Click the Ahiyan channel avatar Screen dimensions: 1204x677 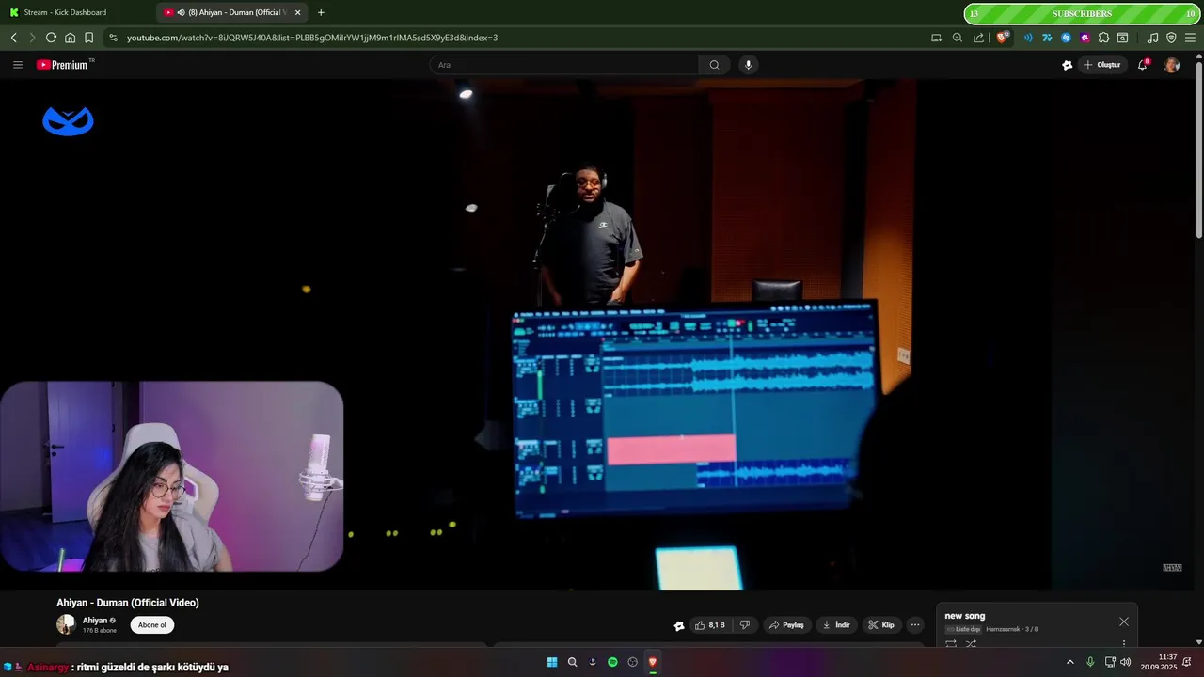pos(66,624)
